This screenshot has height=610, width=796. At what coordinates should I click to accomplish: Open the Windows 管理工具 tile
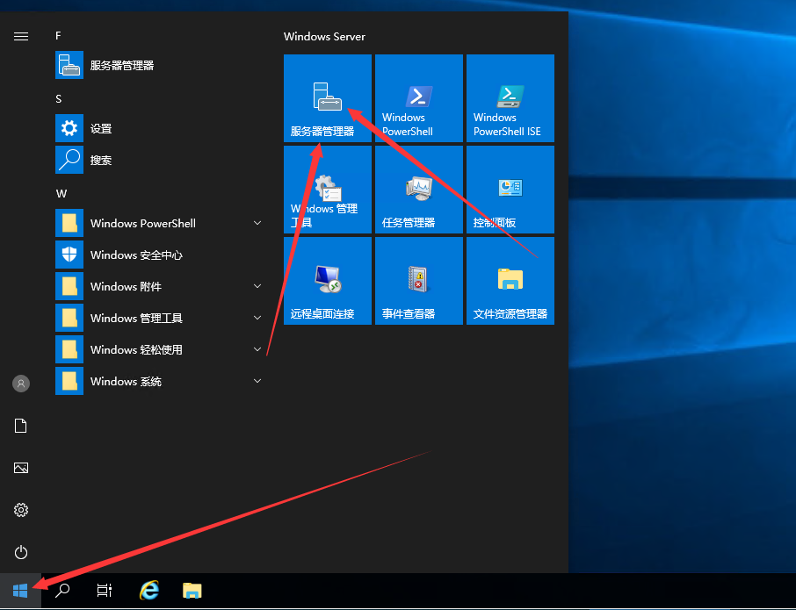[x=327, y=189]
